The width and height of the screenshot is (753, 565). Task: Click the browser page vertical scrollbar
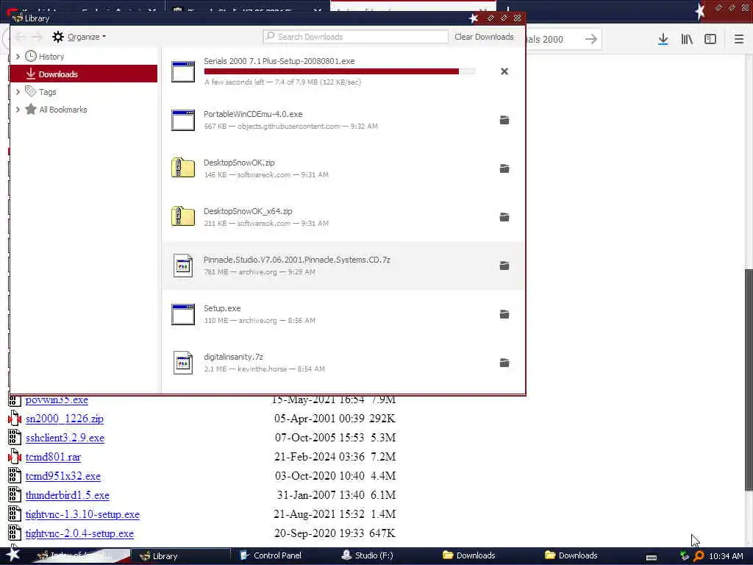(748, 380)
